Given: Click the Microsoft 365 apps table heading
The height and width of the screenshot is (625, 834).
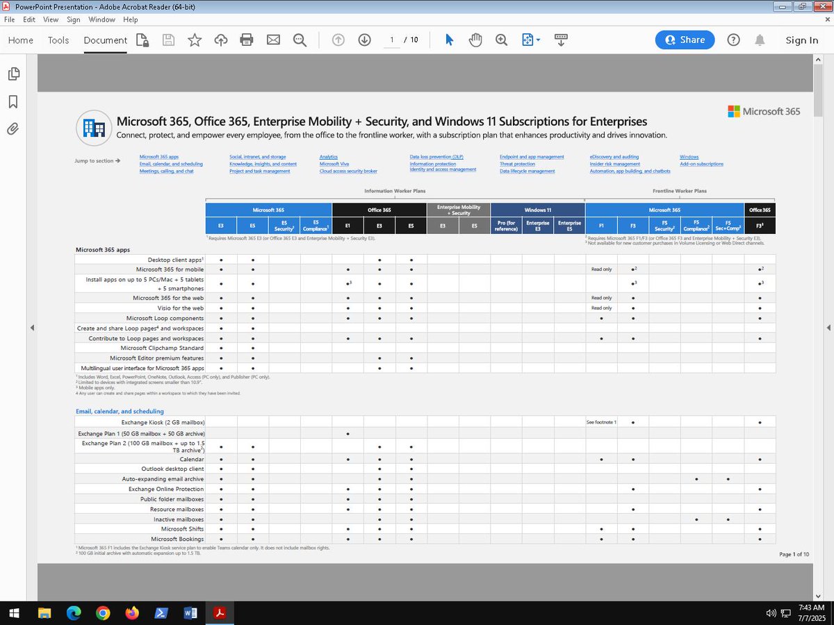Looking at the screenshot, I should [x=102, y=249].
